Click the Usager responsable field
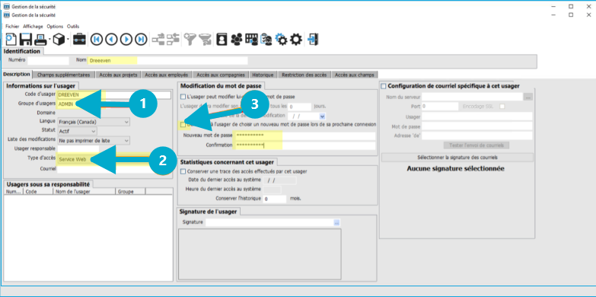 pyautogui.click(x=78, y=148)
